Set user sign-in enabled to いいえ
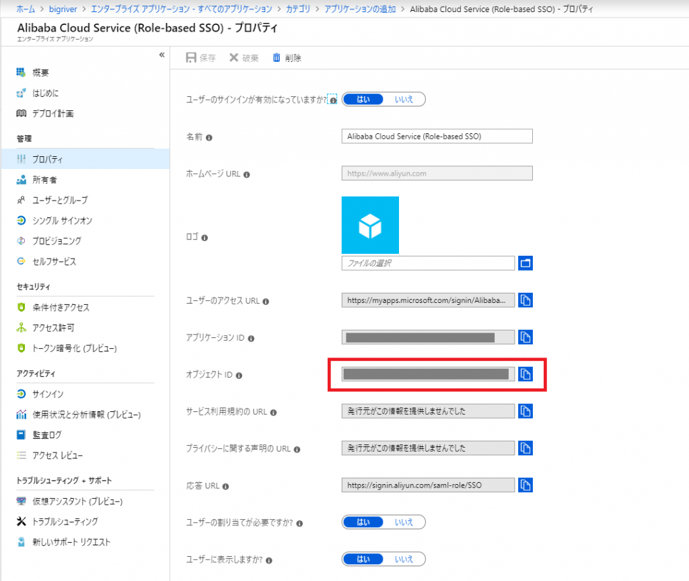Screen dimensions: 689x581 (404, 100)
